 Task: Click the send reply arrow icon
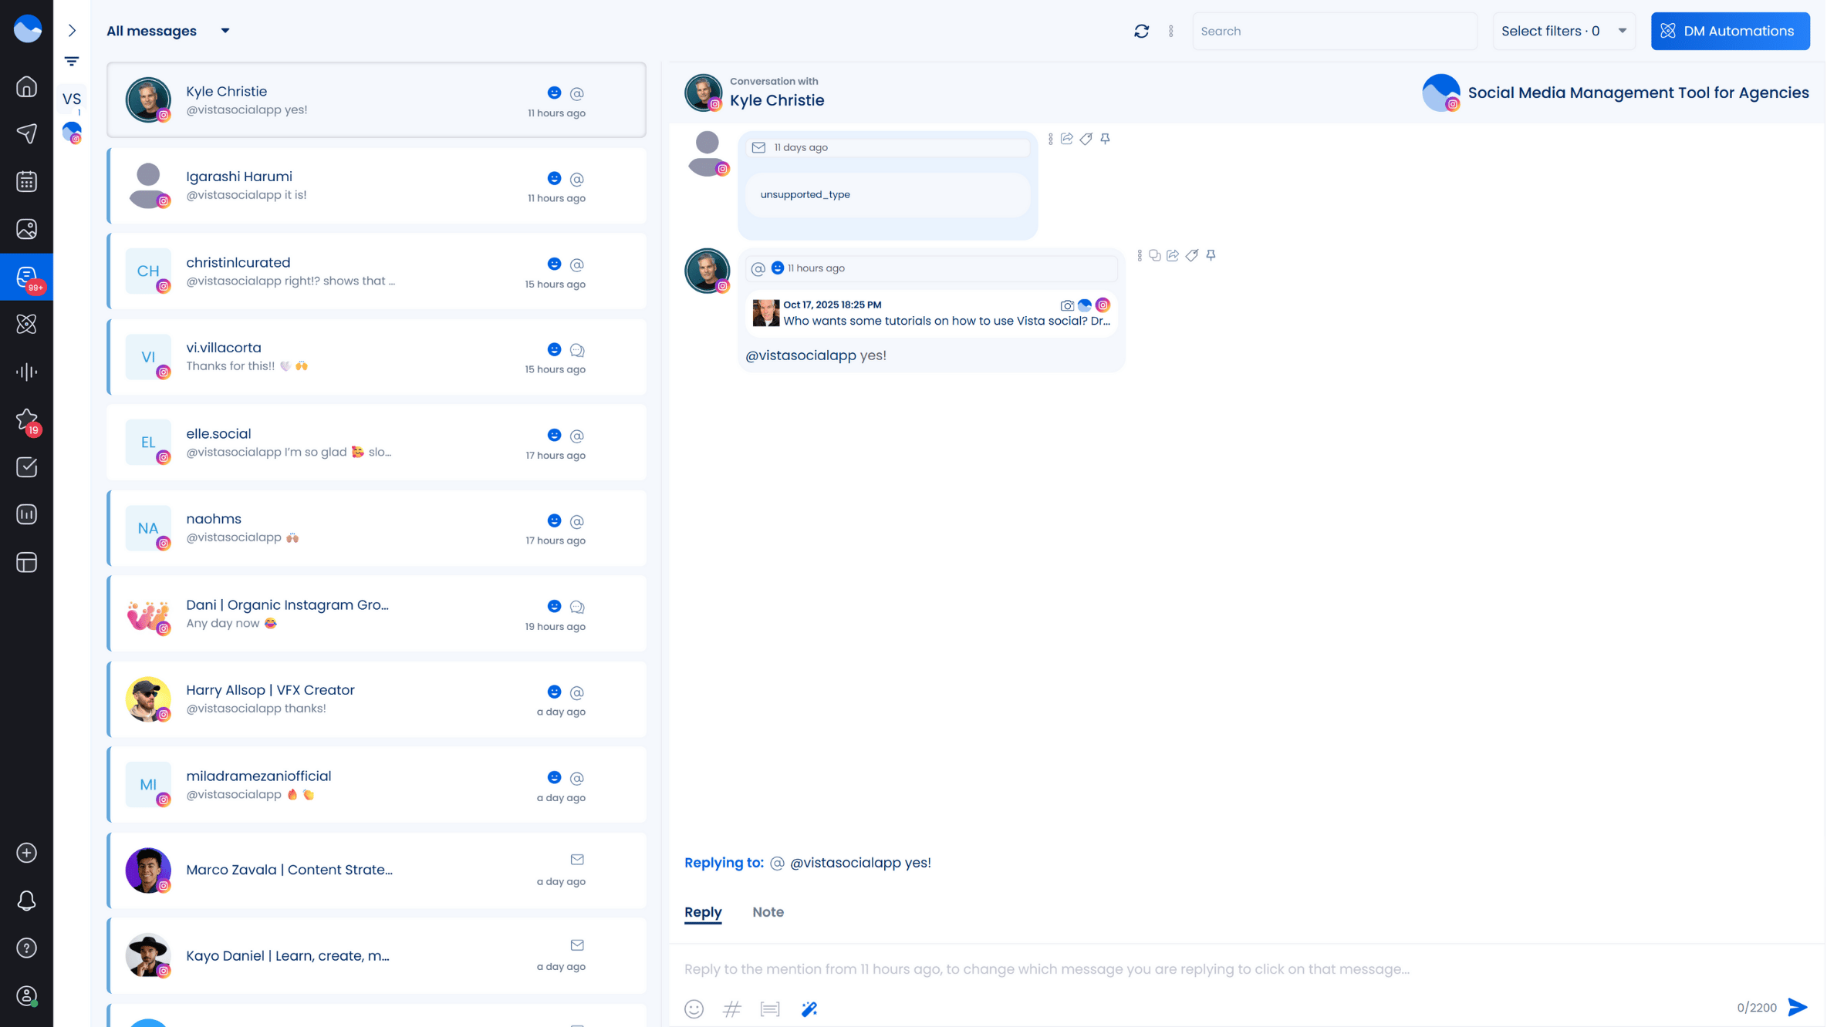point(1797,1007)
